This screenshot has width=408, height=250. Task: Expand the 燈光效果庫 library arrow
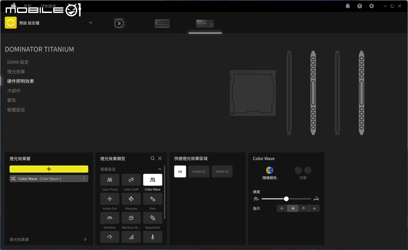tap(85, 239)
